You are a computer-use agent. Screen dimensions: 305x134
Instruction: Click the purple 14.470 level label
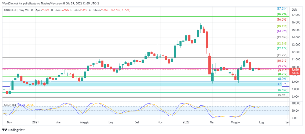pyautogui.click(x=282, y=31)
